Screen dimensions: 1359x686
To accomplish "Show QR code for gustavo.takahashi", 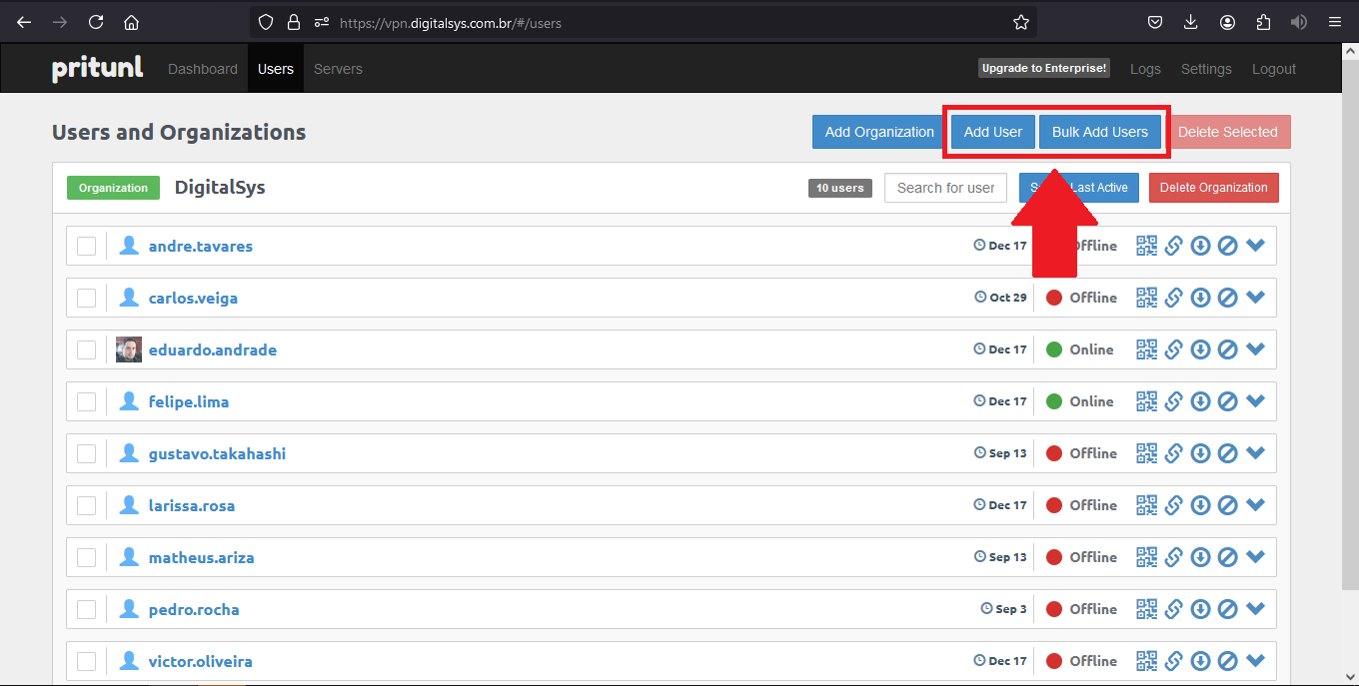I will pos(1146,453).
